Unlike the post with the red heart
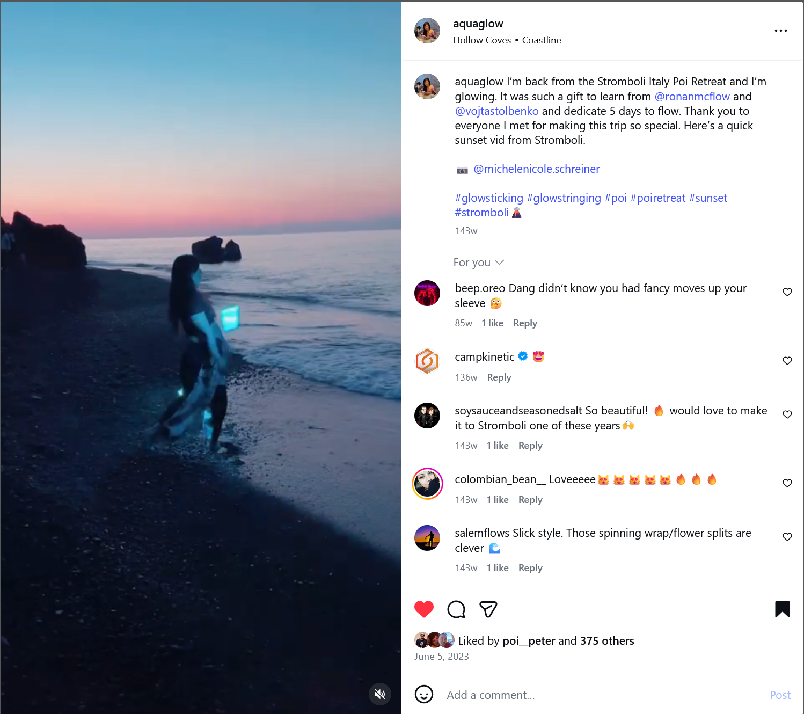Viewport: 804px width, 714px height. point(424,609)
